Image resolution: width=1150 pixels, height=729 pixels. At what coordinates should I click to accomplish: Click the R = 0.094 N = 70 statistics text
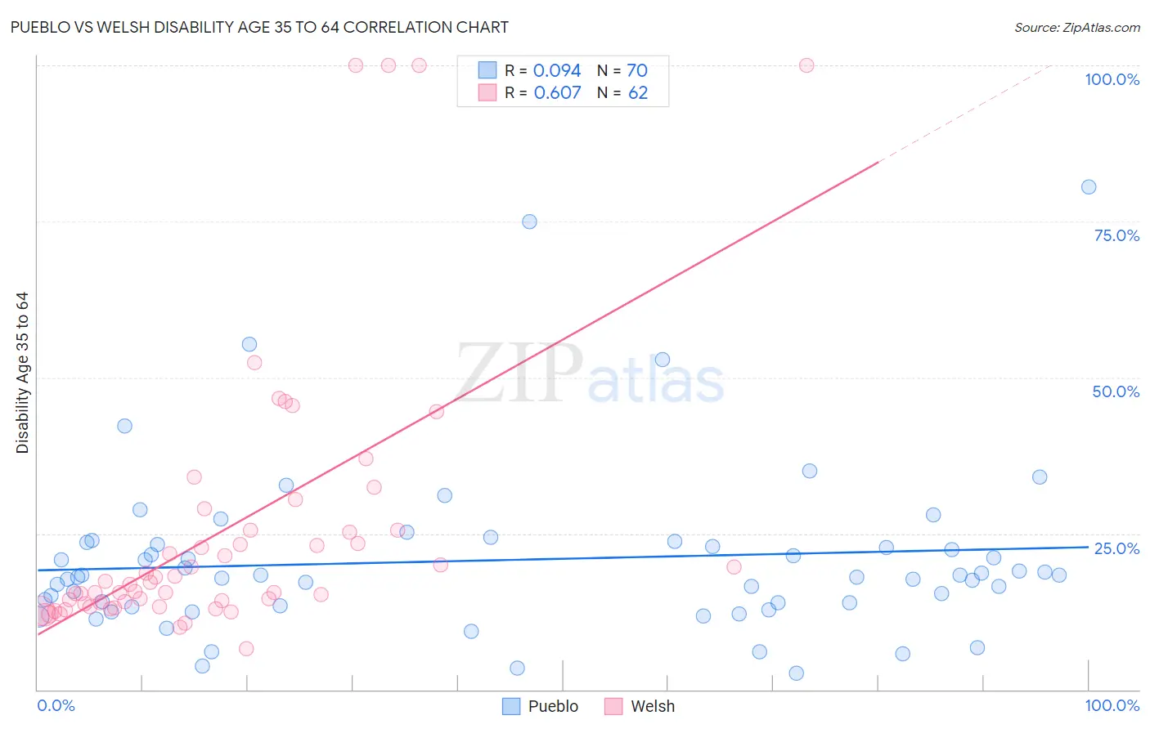point(576,70)
